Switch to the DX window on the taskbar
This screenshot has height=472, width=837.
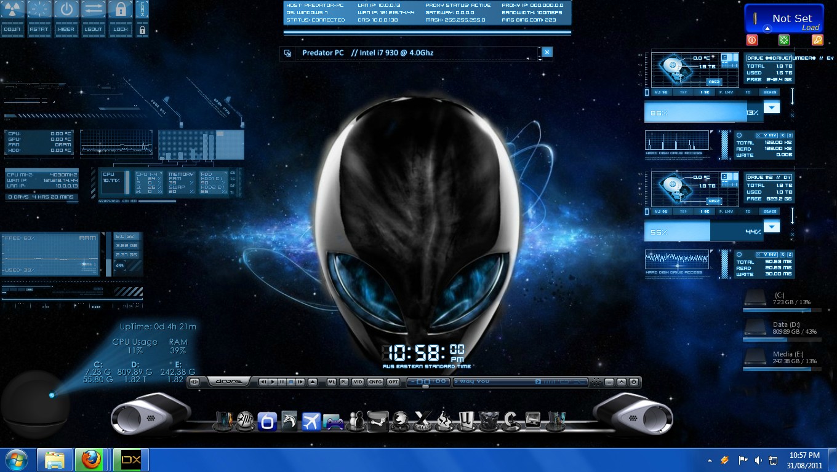[x=130, y=459]
